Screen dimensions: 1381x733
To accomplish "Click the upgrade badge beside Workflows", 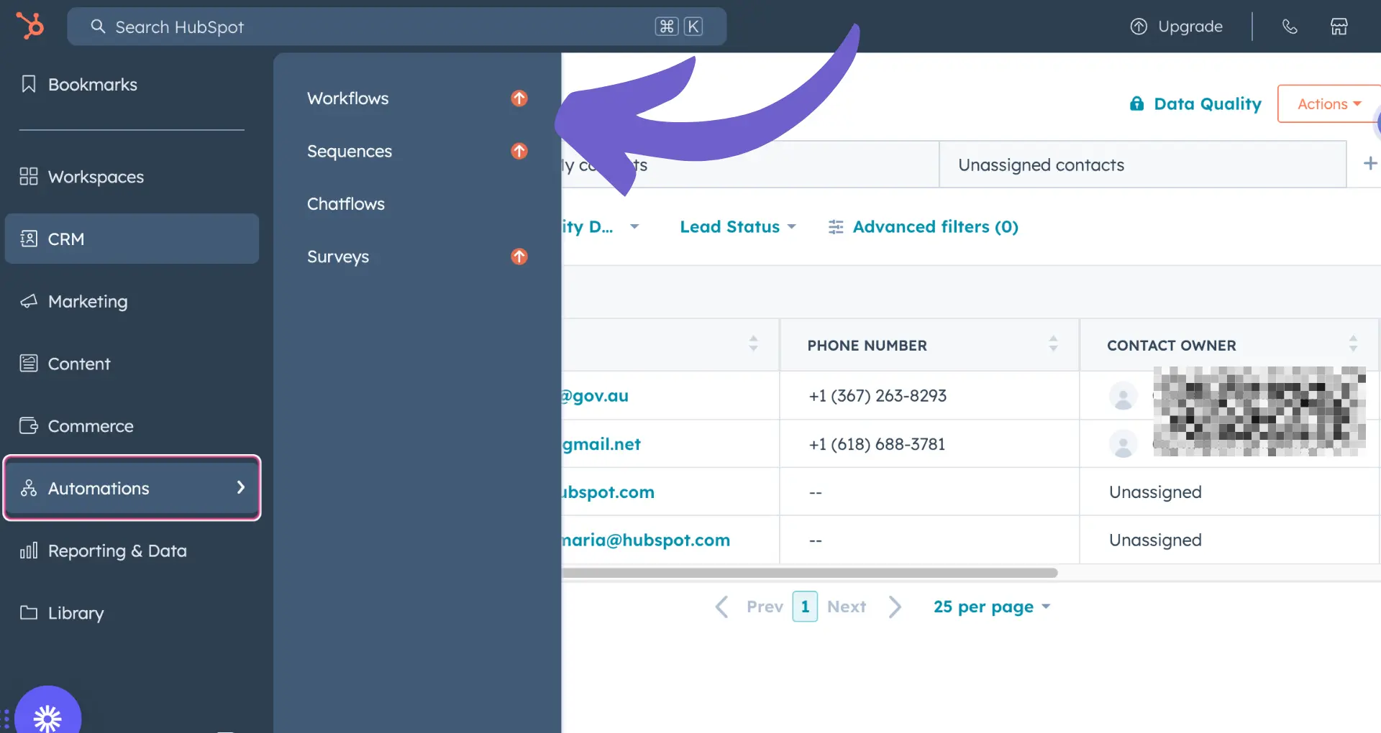I will click(x=519, y=98).
